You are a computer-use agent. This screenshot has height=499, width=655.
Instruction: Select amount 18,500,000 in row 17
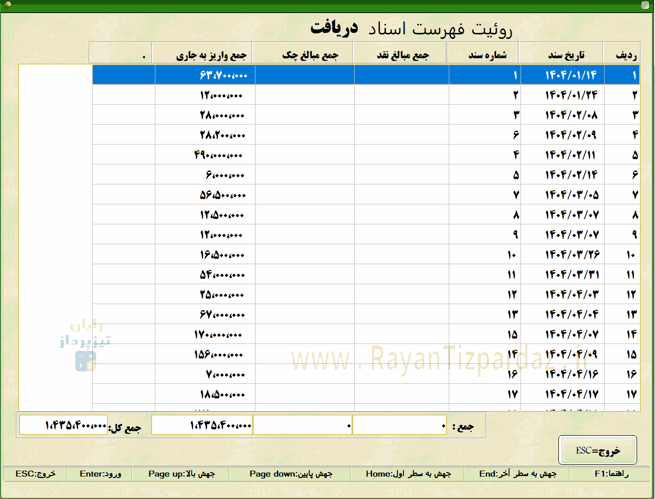(205, 394)
